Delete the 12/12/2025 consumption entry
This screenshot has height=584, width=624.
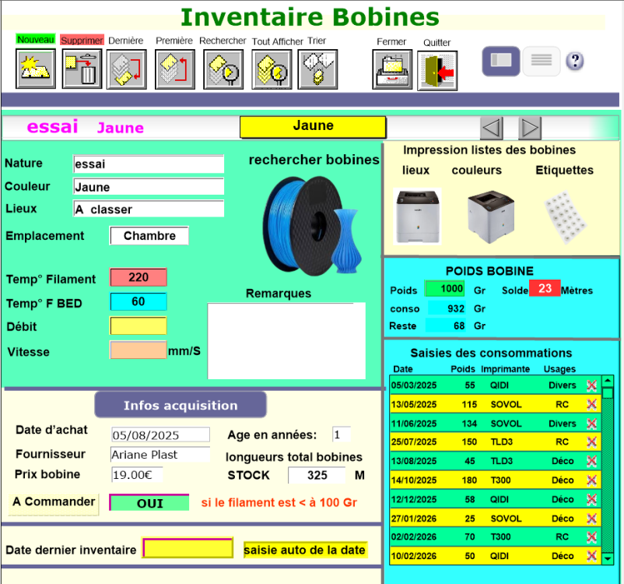pyautogui.click(x=592, y=499)
